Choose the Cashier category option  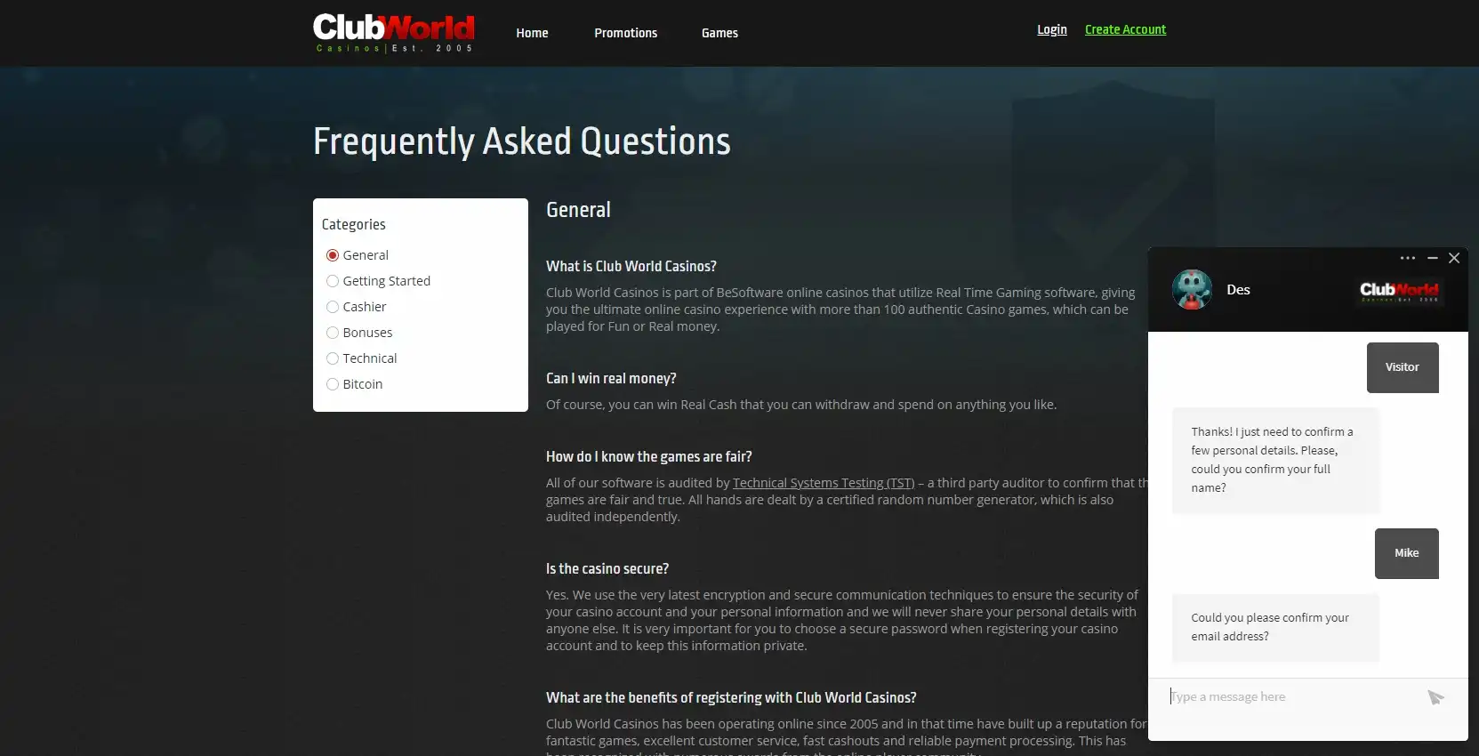pos(333,307)
